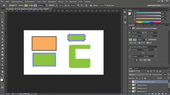Select the Rounded Rectangle shape tool
The height and width of the screenshot is (95, 170).
[x=2, y=68]
